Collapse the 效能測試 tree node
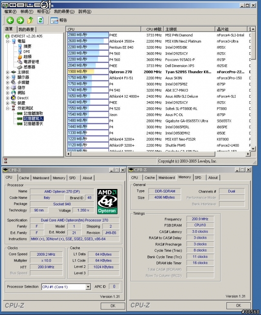Image resolution: width=261 pixels, height=315 pixels. click(7, 109)
